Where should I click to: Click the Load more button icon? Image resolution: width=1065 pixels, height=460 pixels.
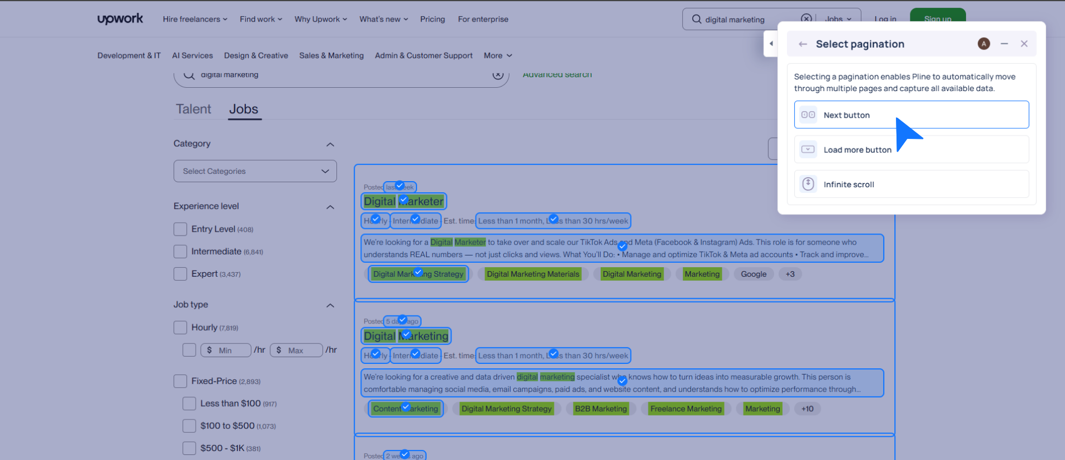coord(808,149)
